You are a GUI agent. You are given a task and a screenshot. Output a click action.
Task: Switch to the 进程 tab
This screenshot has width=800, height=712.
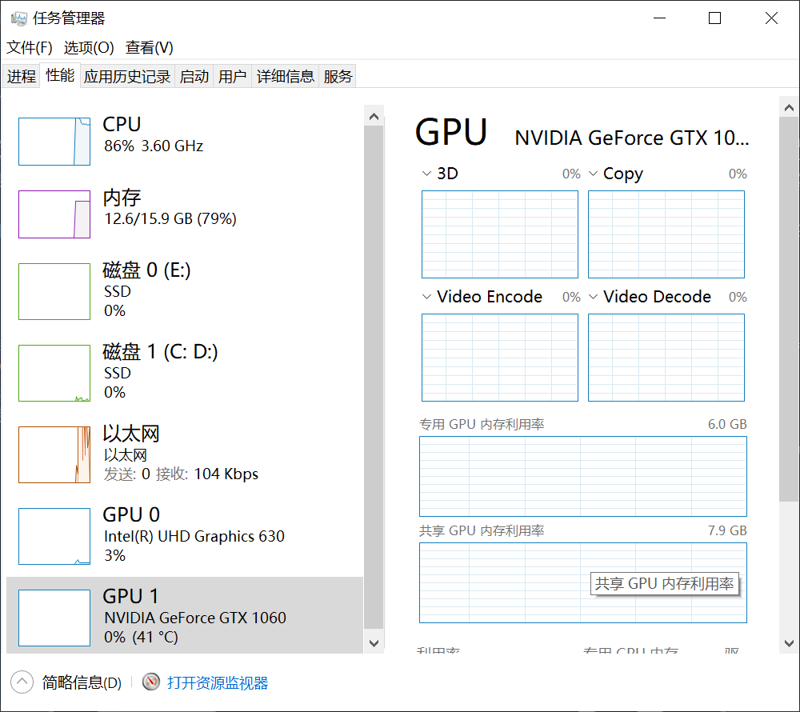pos(22,77)
